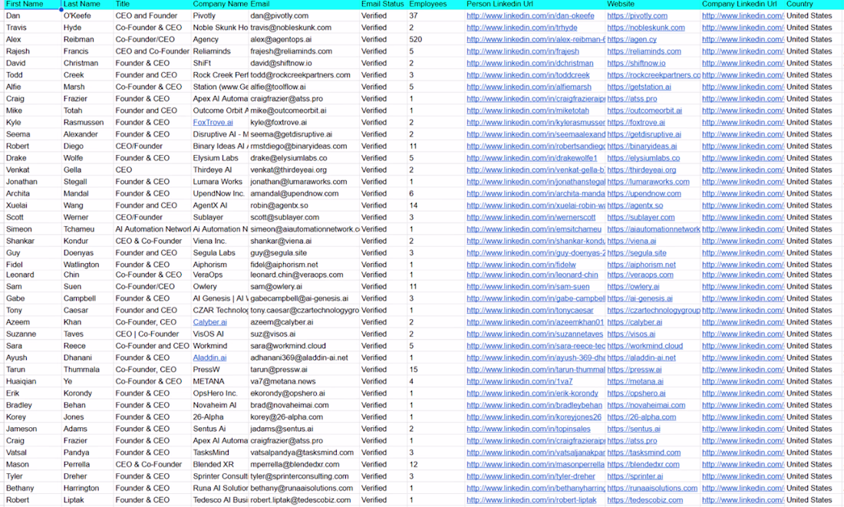
Task: Open the https://owlery.ai website link
Action: pyautogui.click(x=633, y=286)
